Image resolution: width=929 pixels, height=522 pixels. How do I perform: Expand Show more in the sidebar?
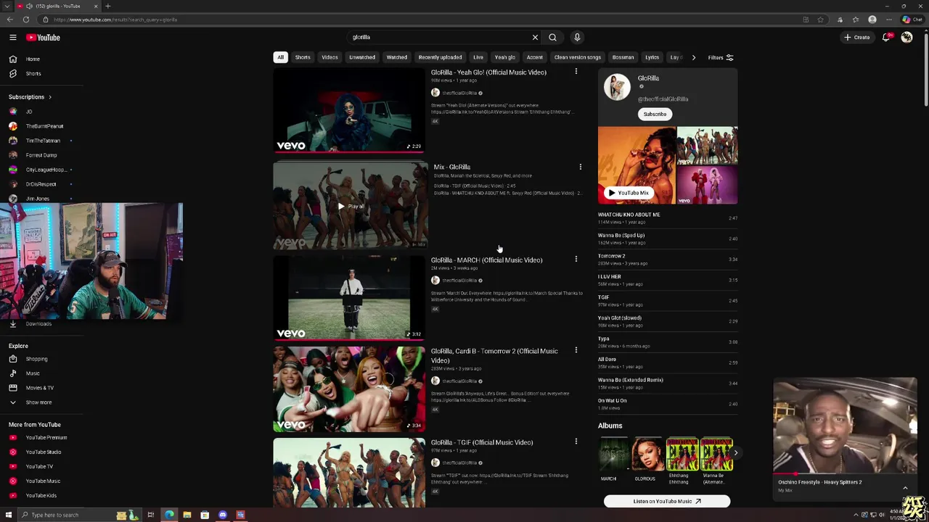[38, 402]
